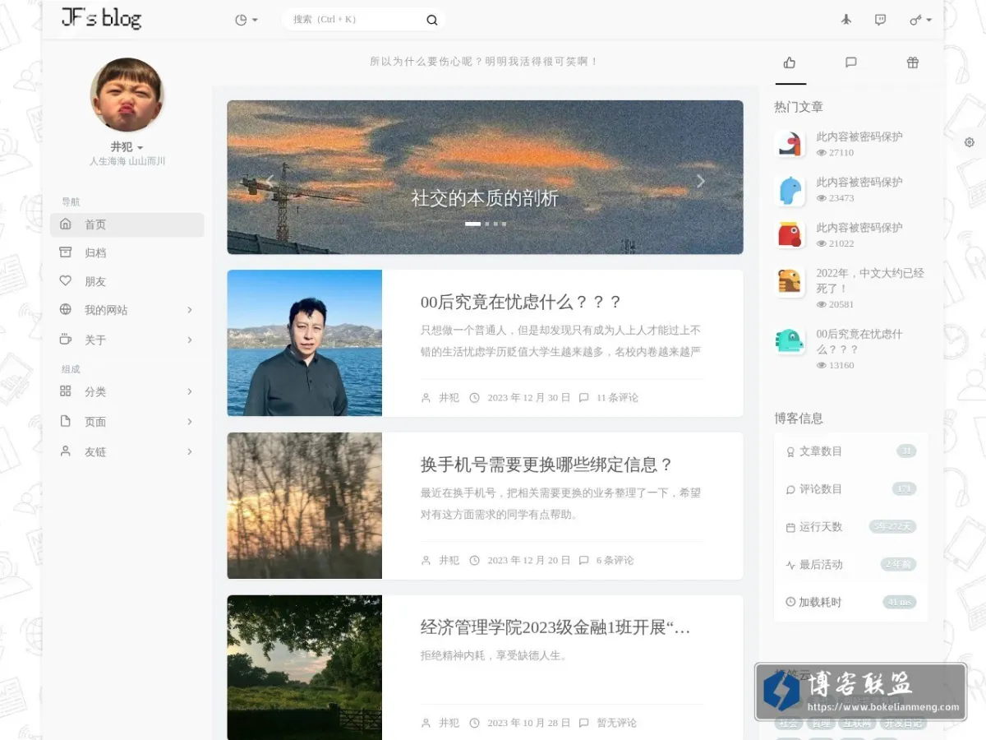Screen dimensions: 986x740
Task: Go to next carousel slide
Action: tap(701, 181)
